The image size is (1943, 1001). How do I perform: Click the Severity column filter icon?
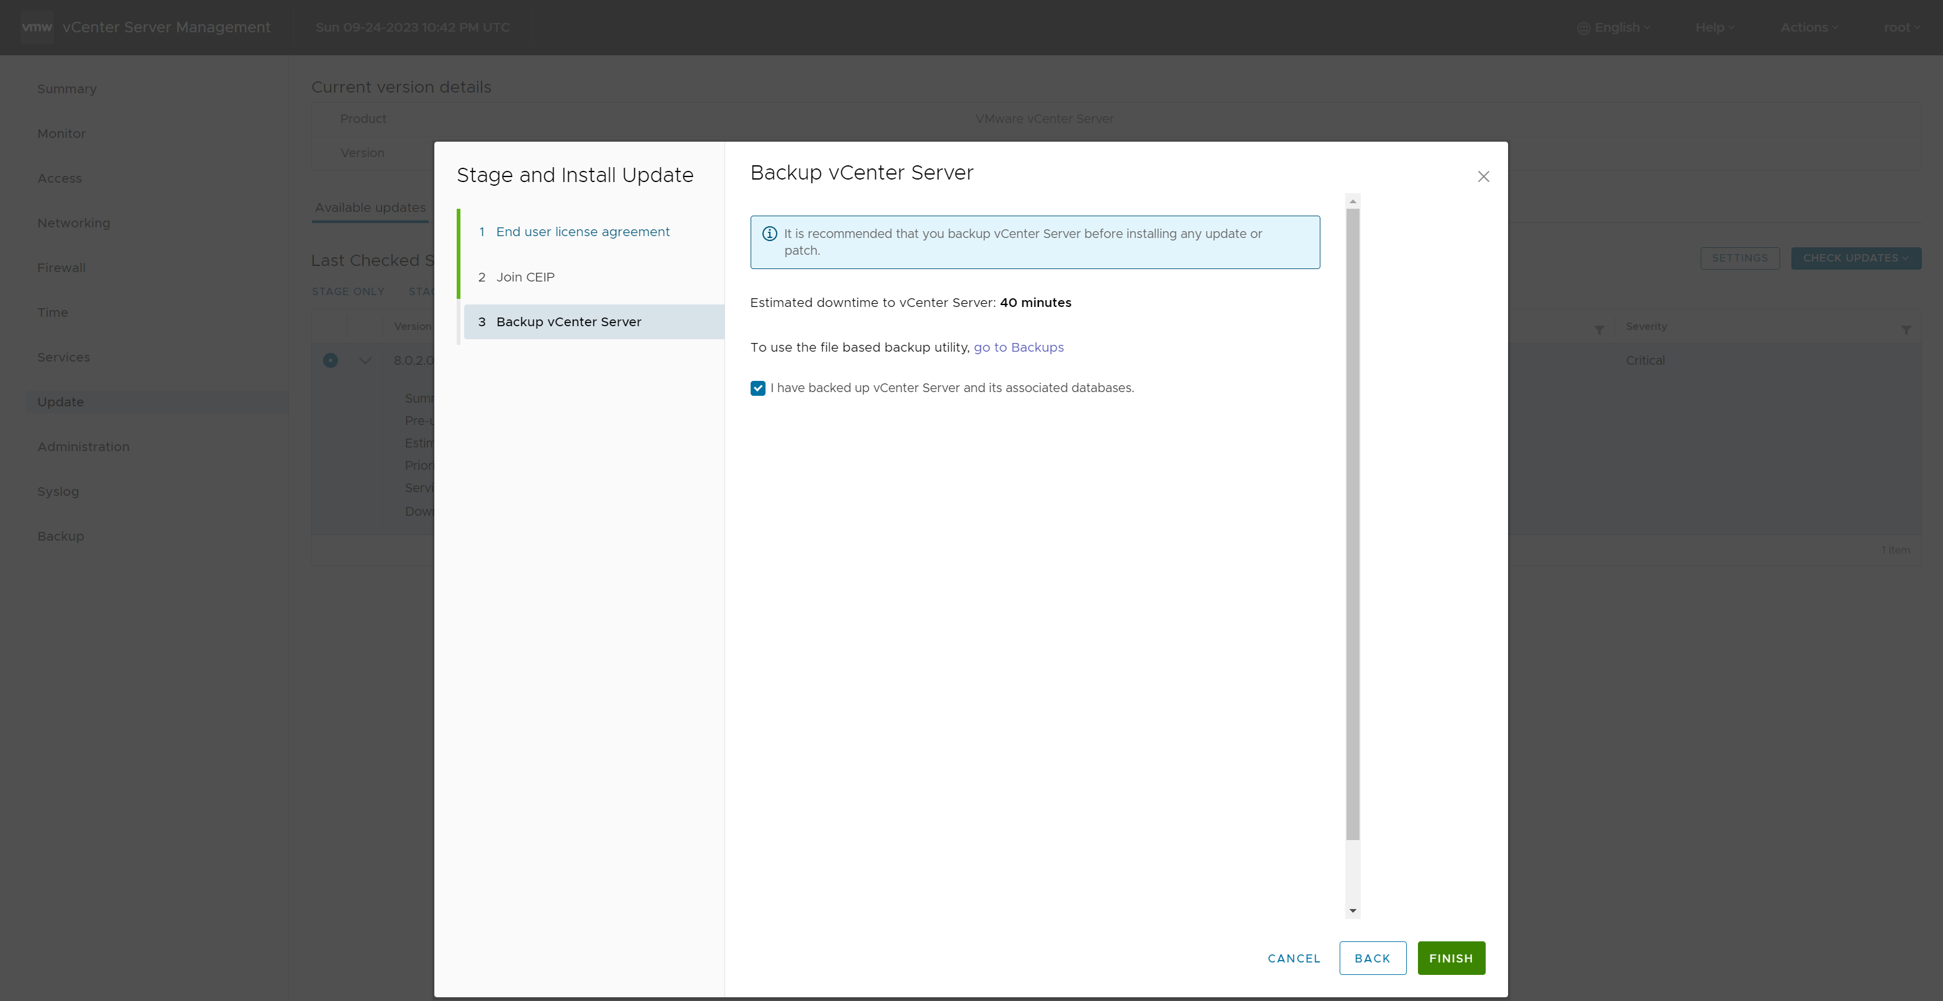pyautogui.click(x=1905, y=330)
